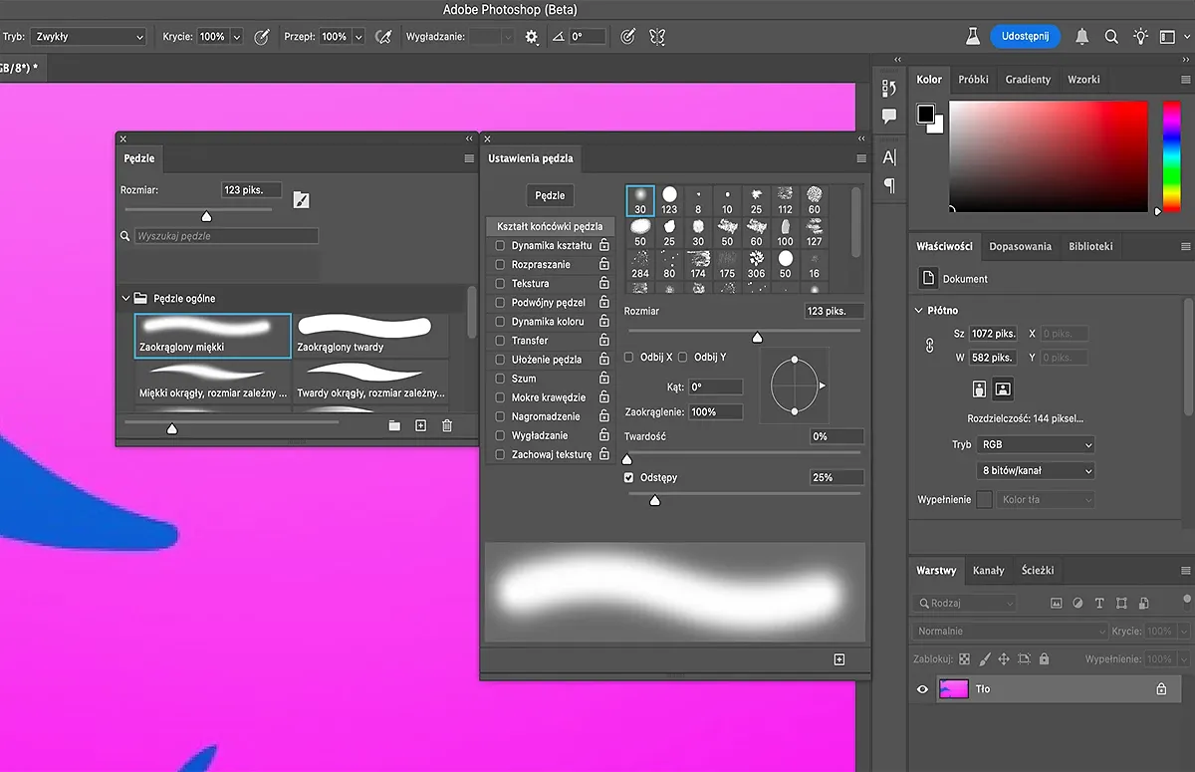The width and height of the screenshot is (1195, 772).
Task: Select the airbrush icon in options bar
Action: pyautogui.click(x=383, y=36)
